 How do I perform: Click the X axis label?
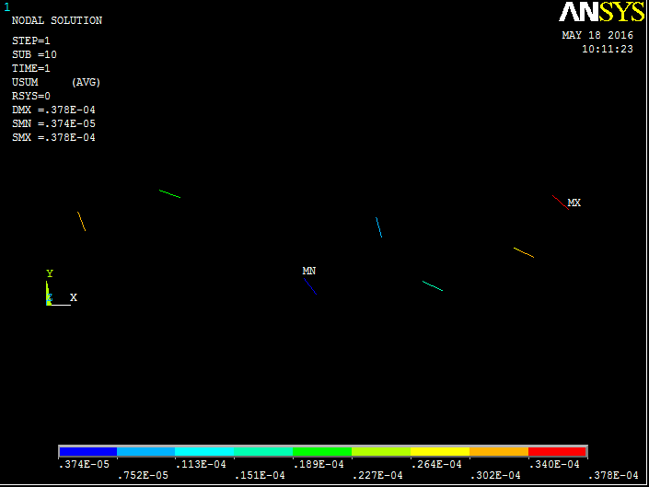[x=74, y=297]
